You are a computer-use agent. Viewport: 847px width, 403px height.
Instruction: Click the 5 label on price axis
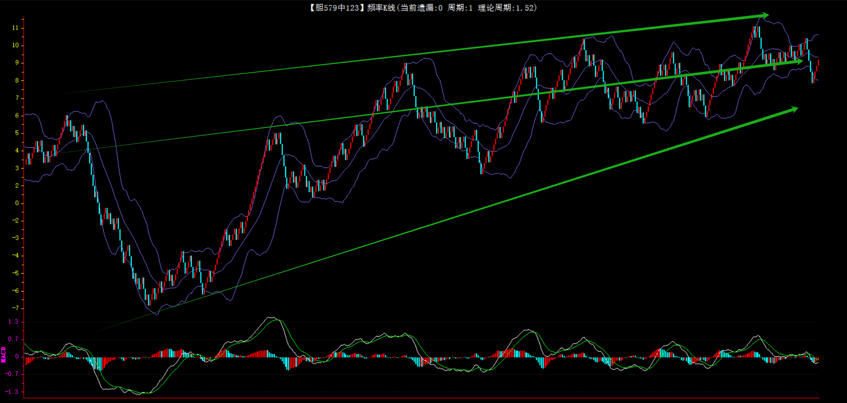[17, 133]
